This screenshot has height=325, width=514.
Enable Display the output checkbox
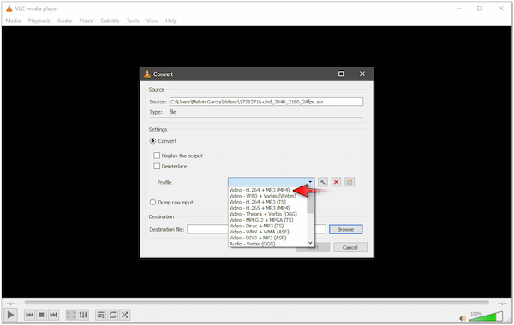tap(157, 156)
